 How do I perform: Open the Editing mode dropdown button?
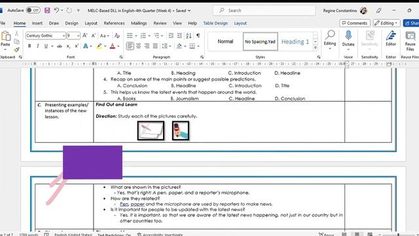point(386,24)
